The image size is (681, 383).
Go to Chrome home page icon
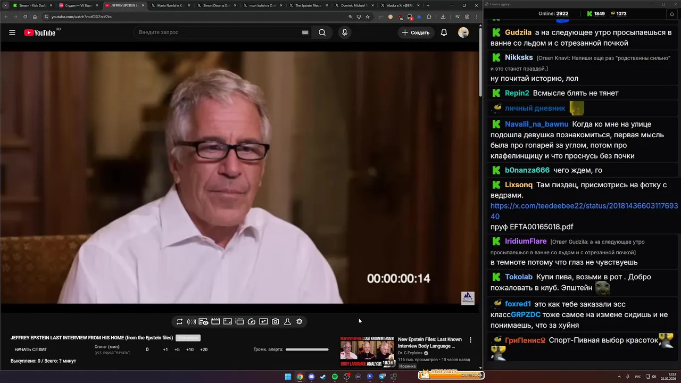click(35, 16)
